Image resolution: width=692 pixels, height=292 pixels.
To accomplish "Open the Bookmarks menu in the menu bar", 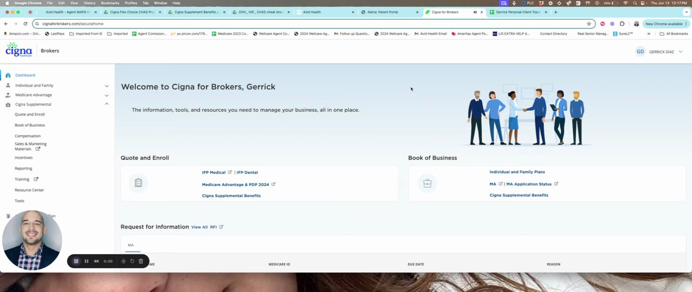I will point(110,3).
